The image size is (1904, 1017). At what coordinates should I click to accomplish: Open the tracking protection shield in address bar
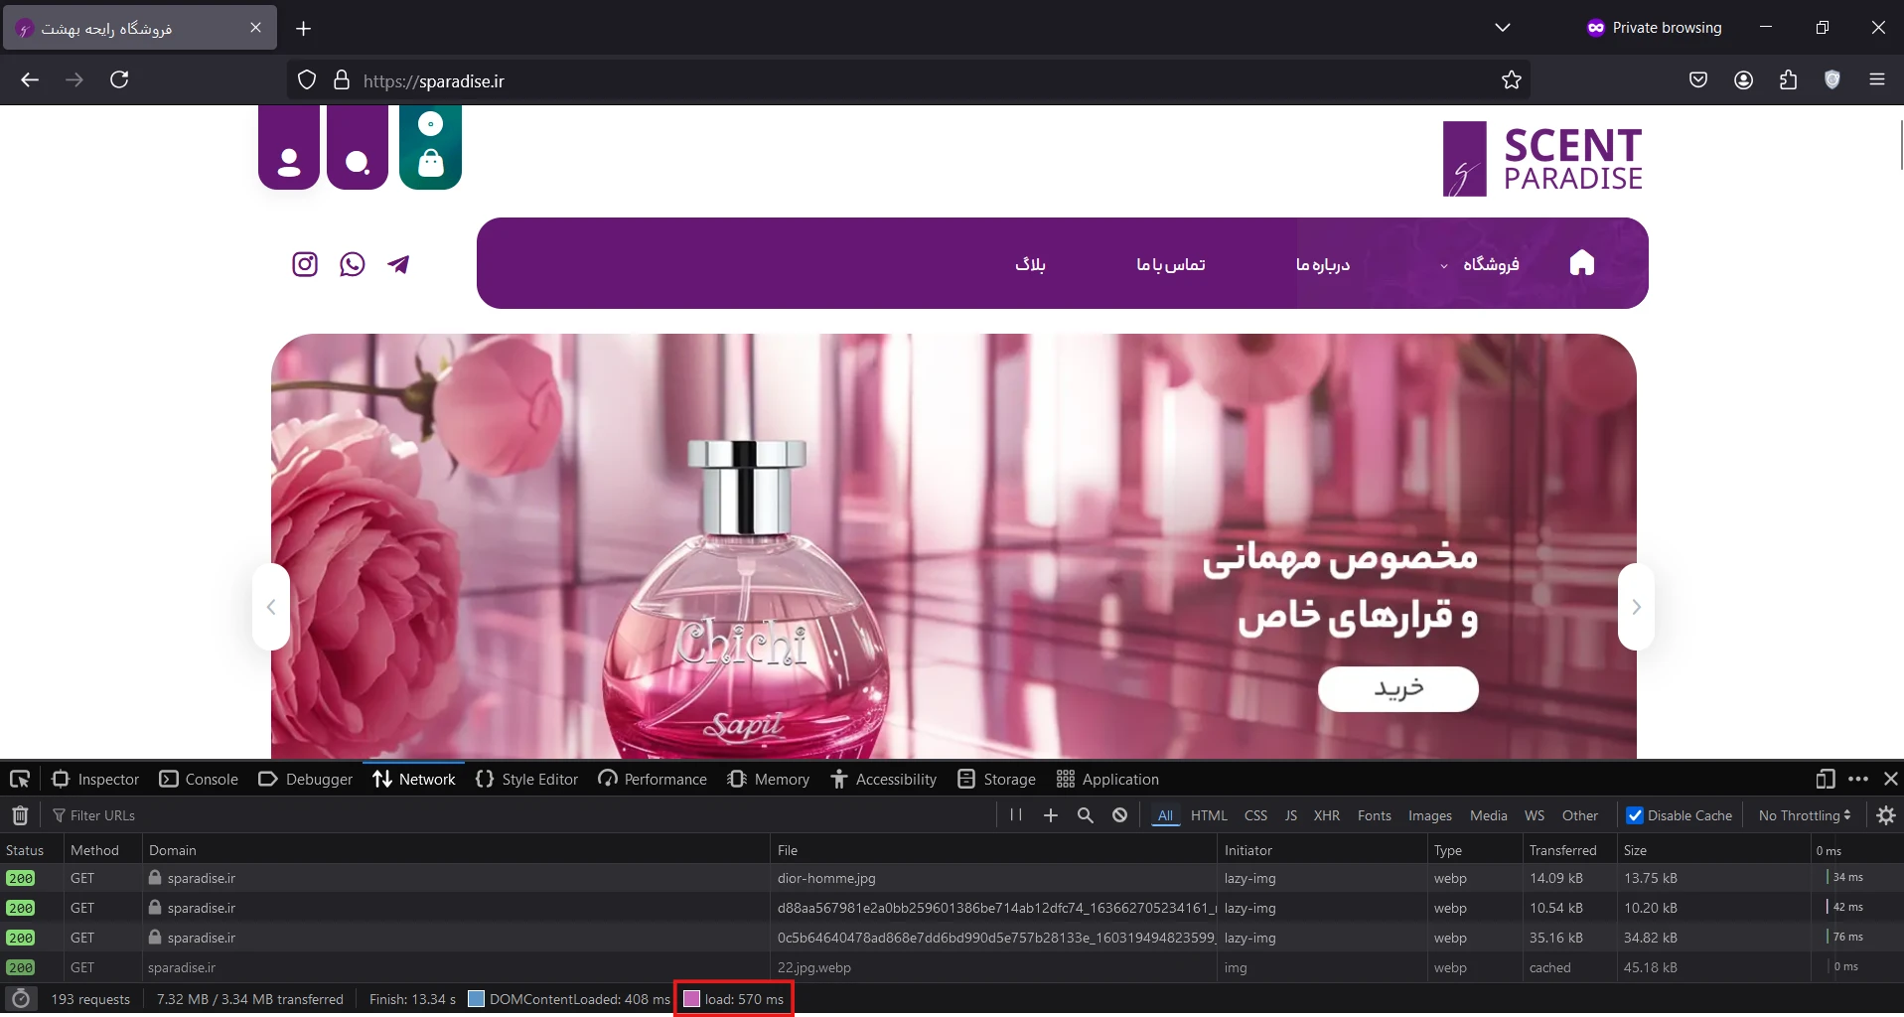[x=307, y=80]
